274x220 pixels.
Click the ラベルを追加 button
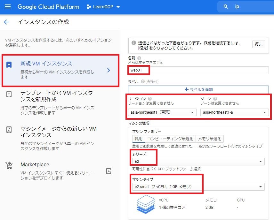pyautogui.click(x=198, y=90)
